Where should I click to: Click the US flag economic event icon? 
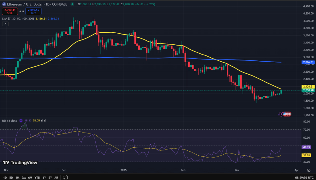tap(285, 114)
